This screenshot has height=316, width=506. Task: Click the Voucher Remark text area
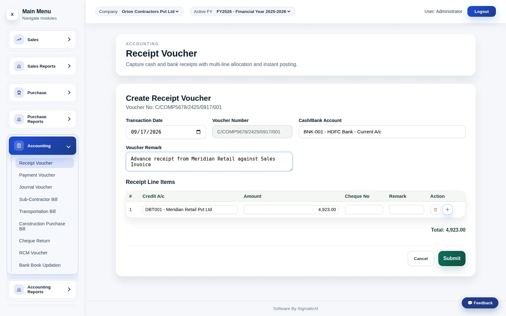coord(209,162)
